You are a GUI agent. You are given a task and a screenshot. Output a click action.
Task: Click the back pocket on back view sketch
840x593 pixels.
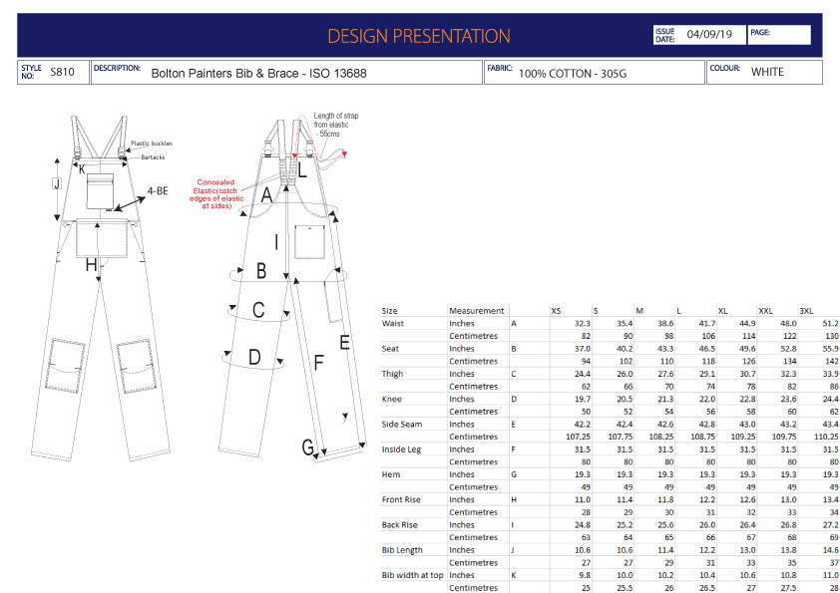pos(309,242)
